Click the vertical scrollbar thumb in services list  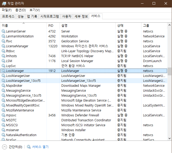[x=169, y=71]
